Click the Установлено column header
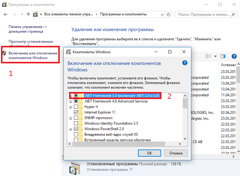 228,65
